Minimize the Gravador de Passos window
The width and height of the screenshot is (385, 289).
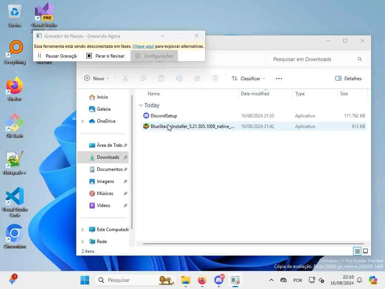[162, 36]
